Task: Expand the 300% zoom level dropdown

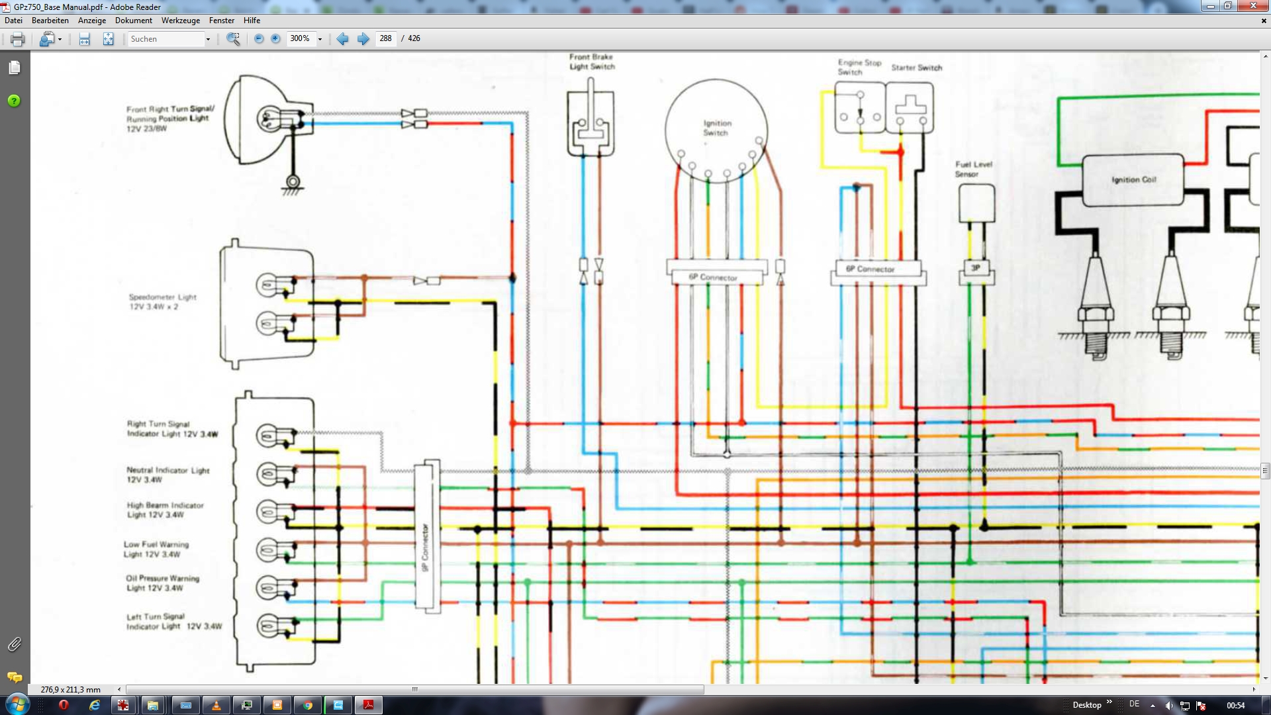Action: coord(320,39)
